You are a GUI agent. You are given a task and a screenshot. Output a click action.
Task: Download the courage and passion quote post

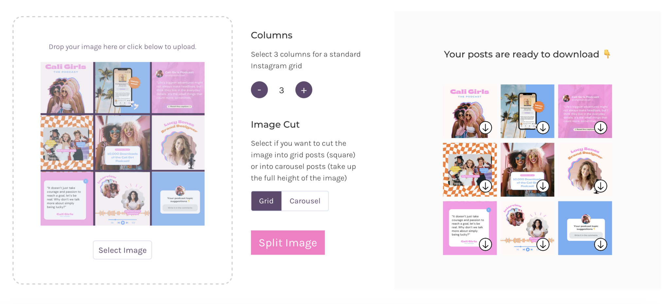tap(485, 244)
